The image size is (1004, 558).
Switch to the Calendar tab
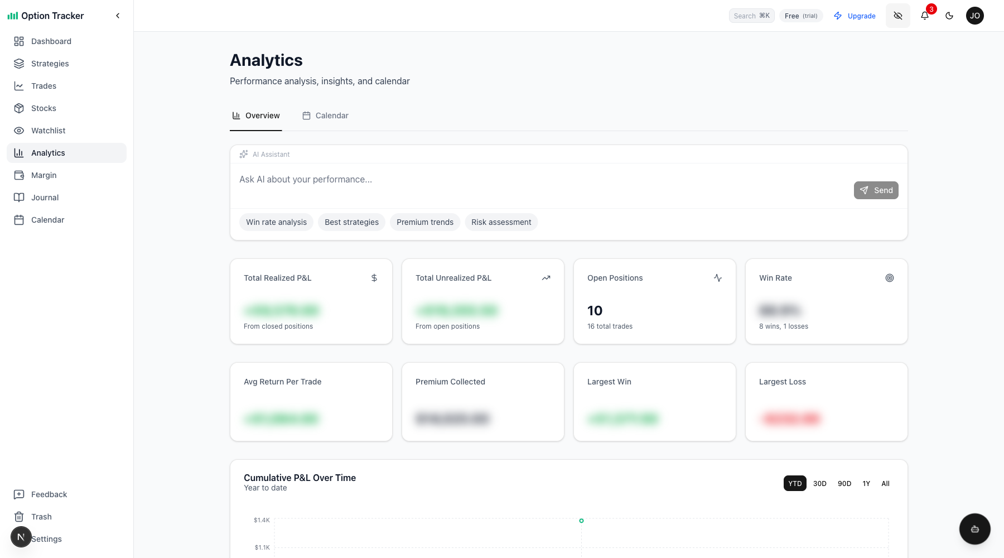pyautogui.click(x=326, y=116)
